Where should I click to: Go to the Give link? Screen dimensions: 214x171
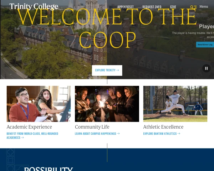pos(173,7)
